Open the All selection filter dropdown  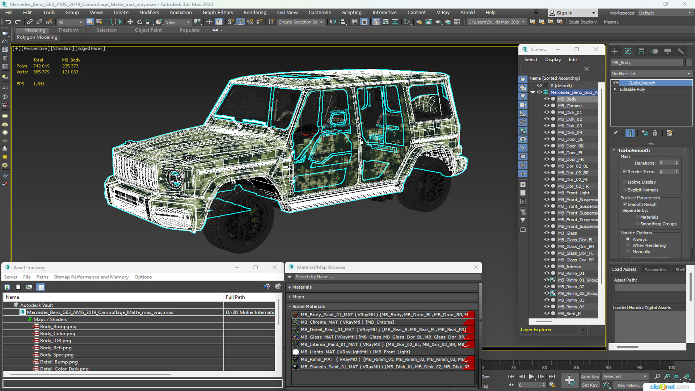point(70,22)
